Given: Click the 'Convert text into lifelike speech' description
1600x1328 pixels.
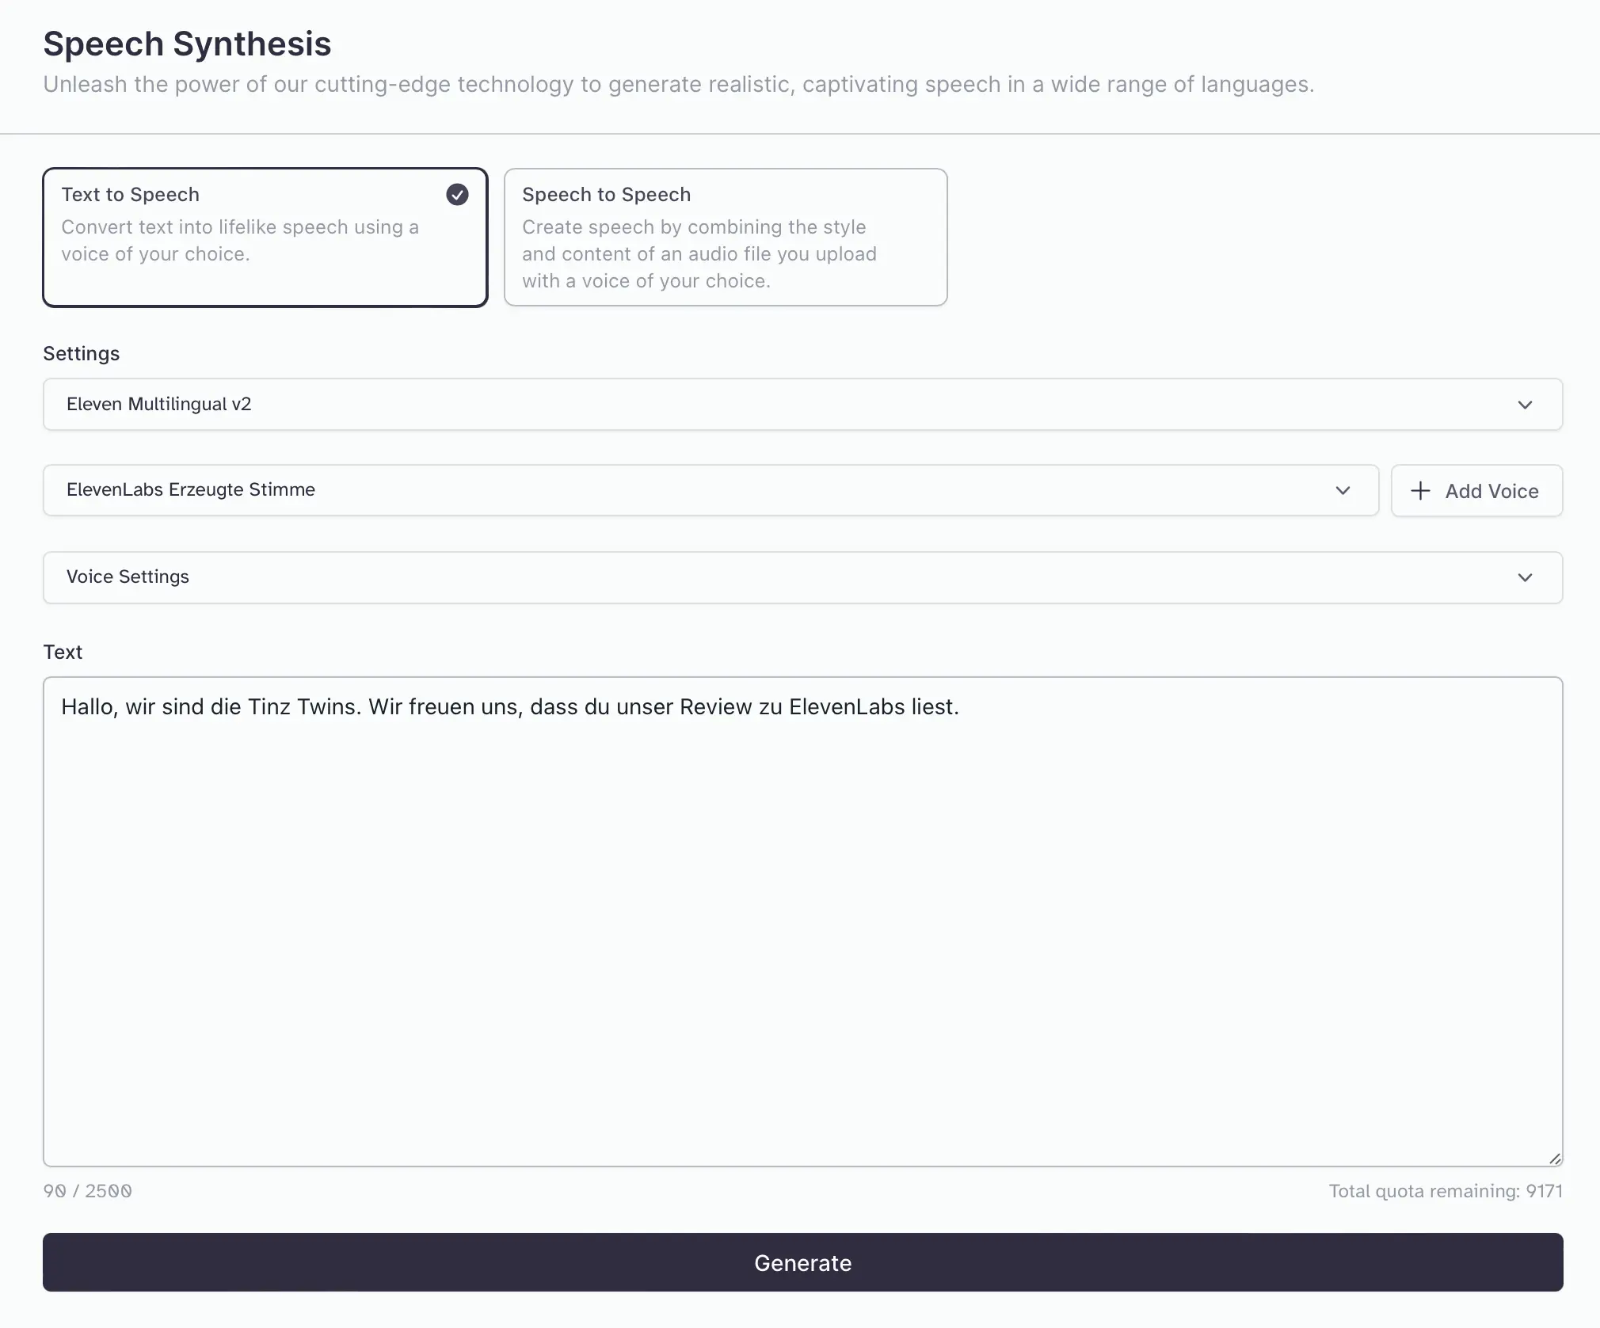Looking at the screenshot, I should tap(240, 241).
